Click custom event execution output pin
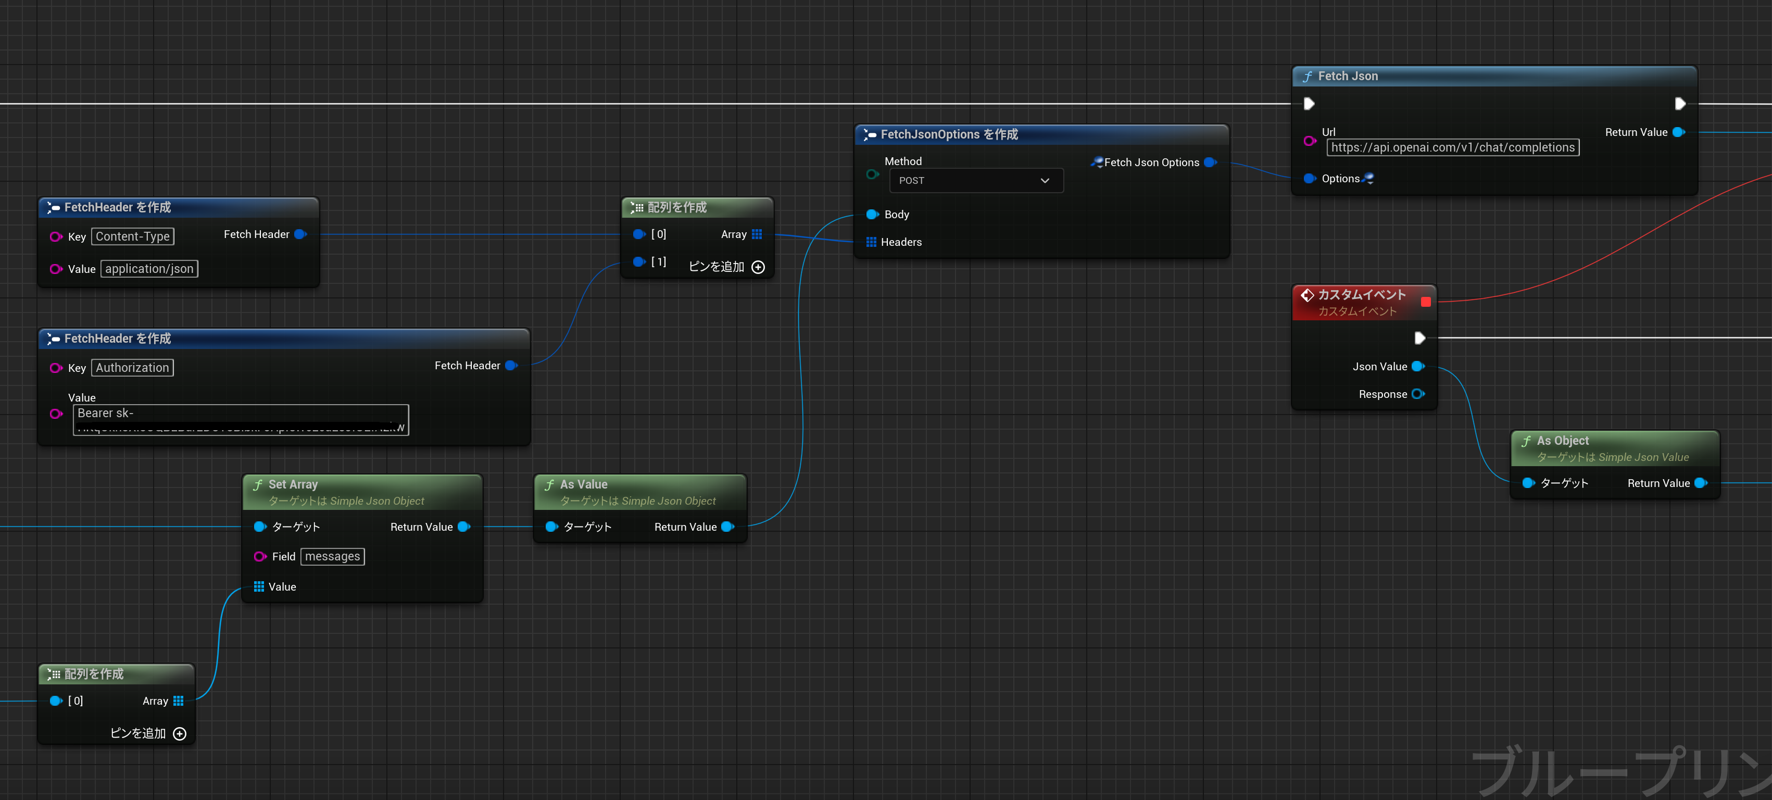The width and height of the screenshot is (1772, 800). click(x=1419, y=337)
